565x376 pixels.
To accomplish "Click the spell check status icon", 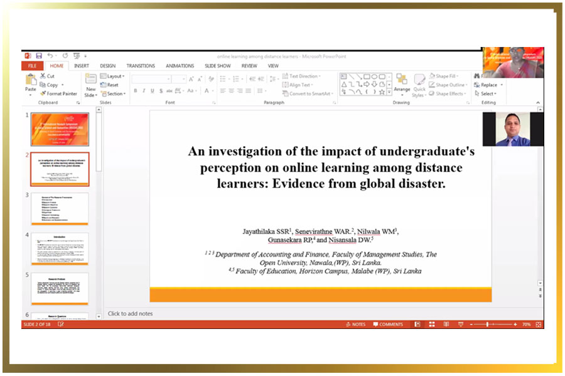I will tap(60, 325).
